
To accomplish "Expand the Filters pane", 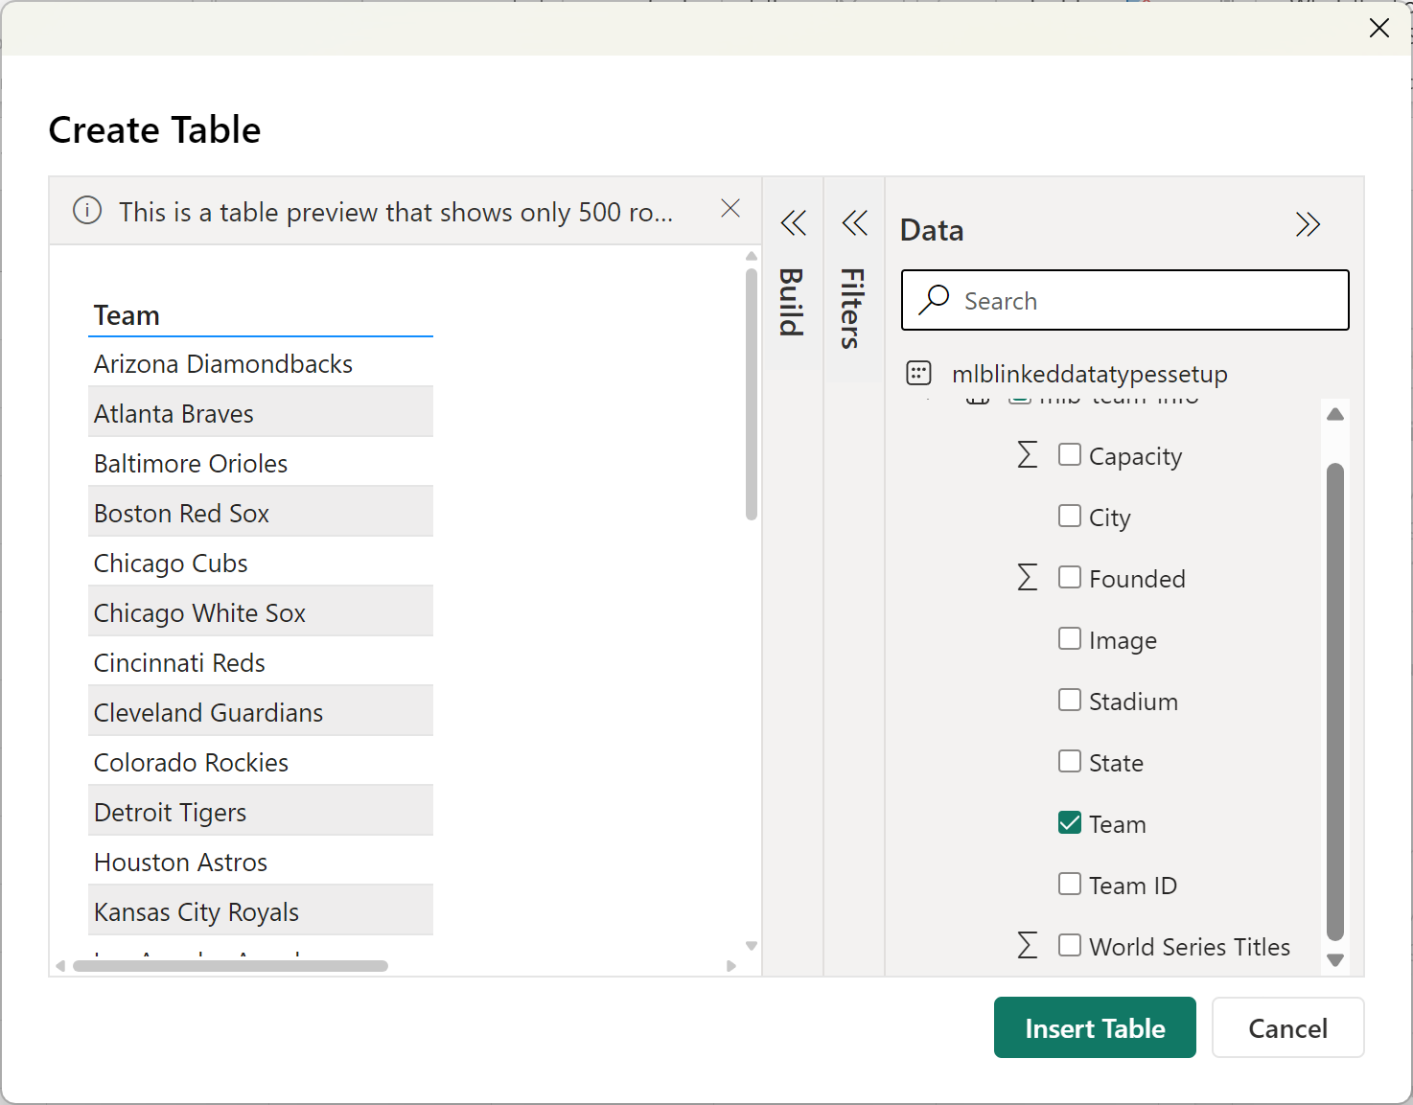I will [854, 224].
